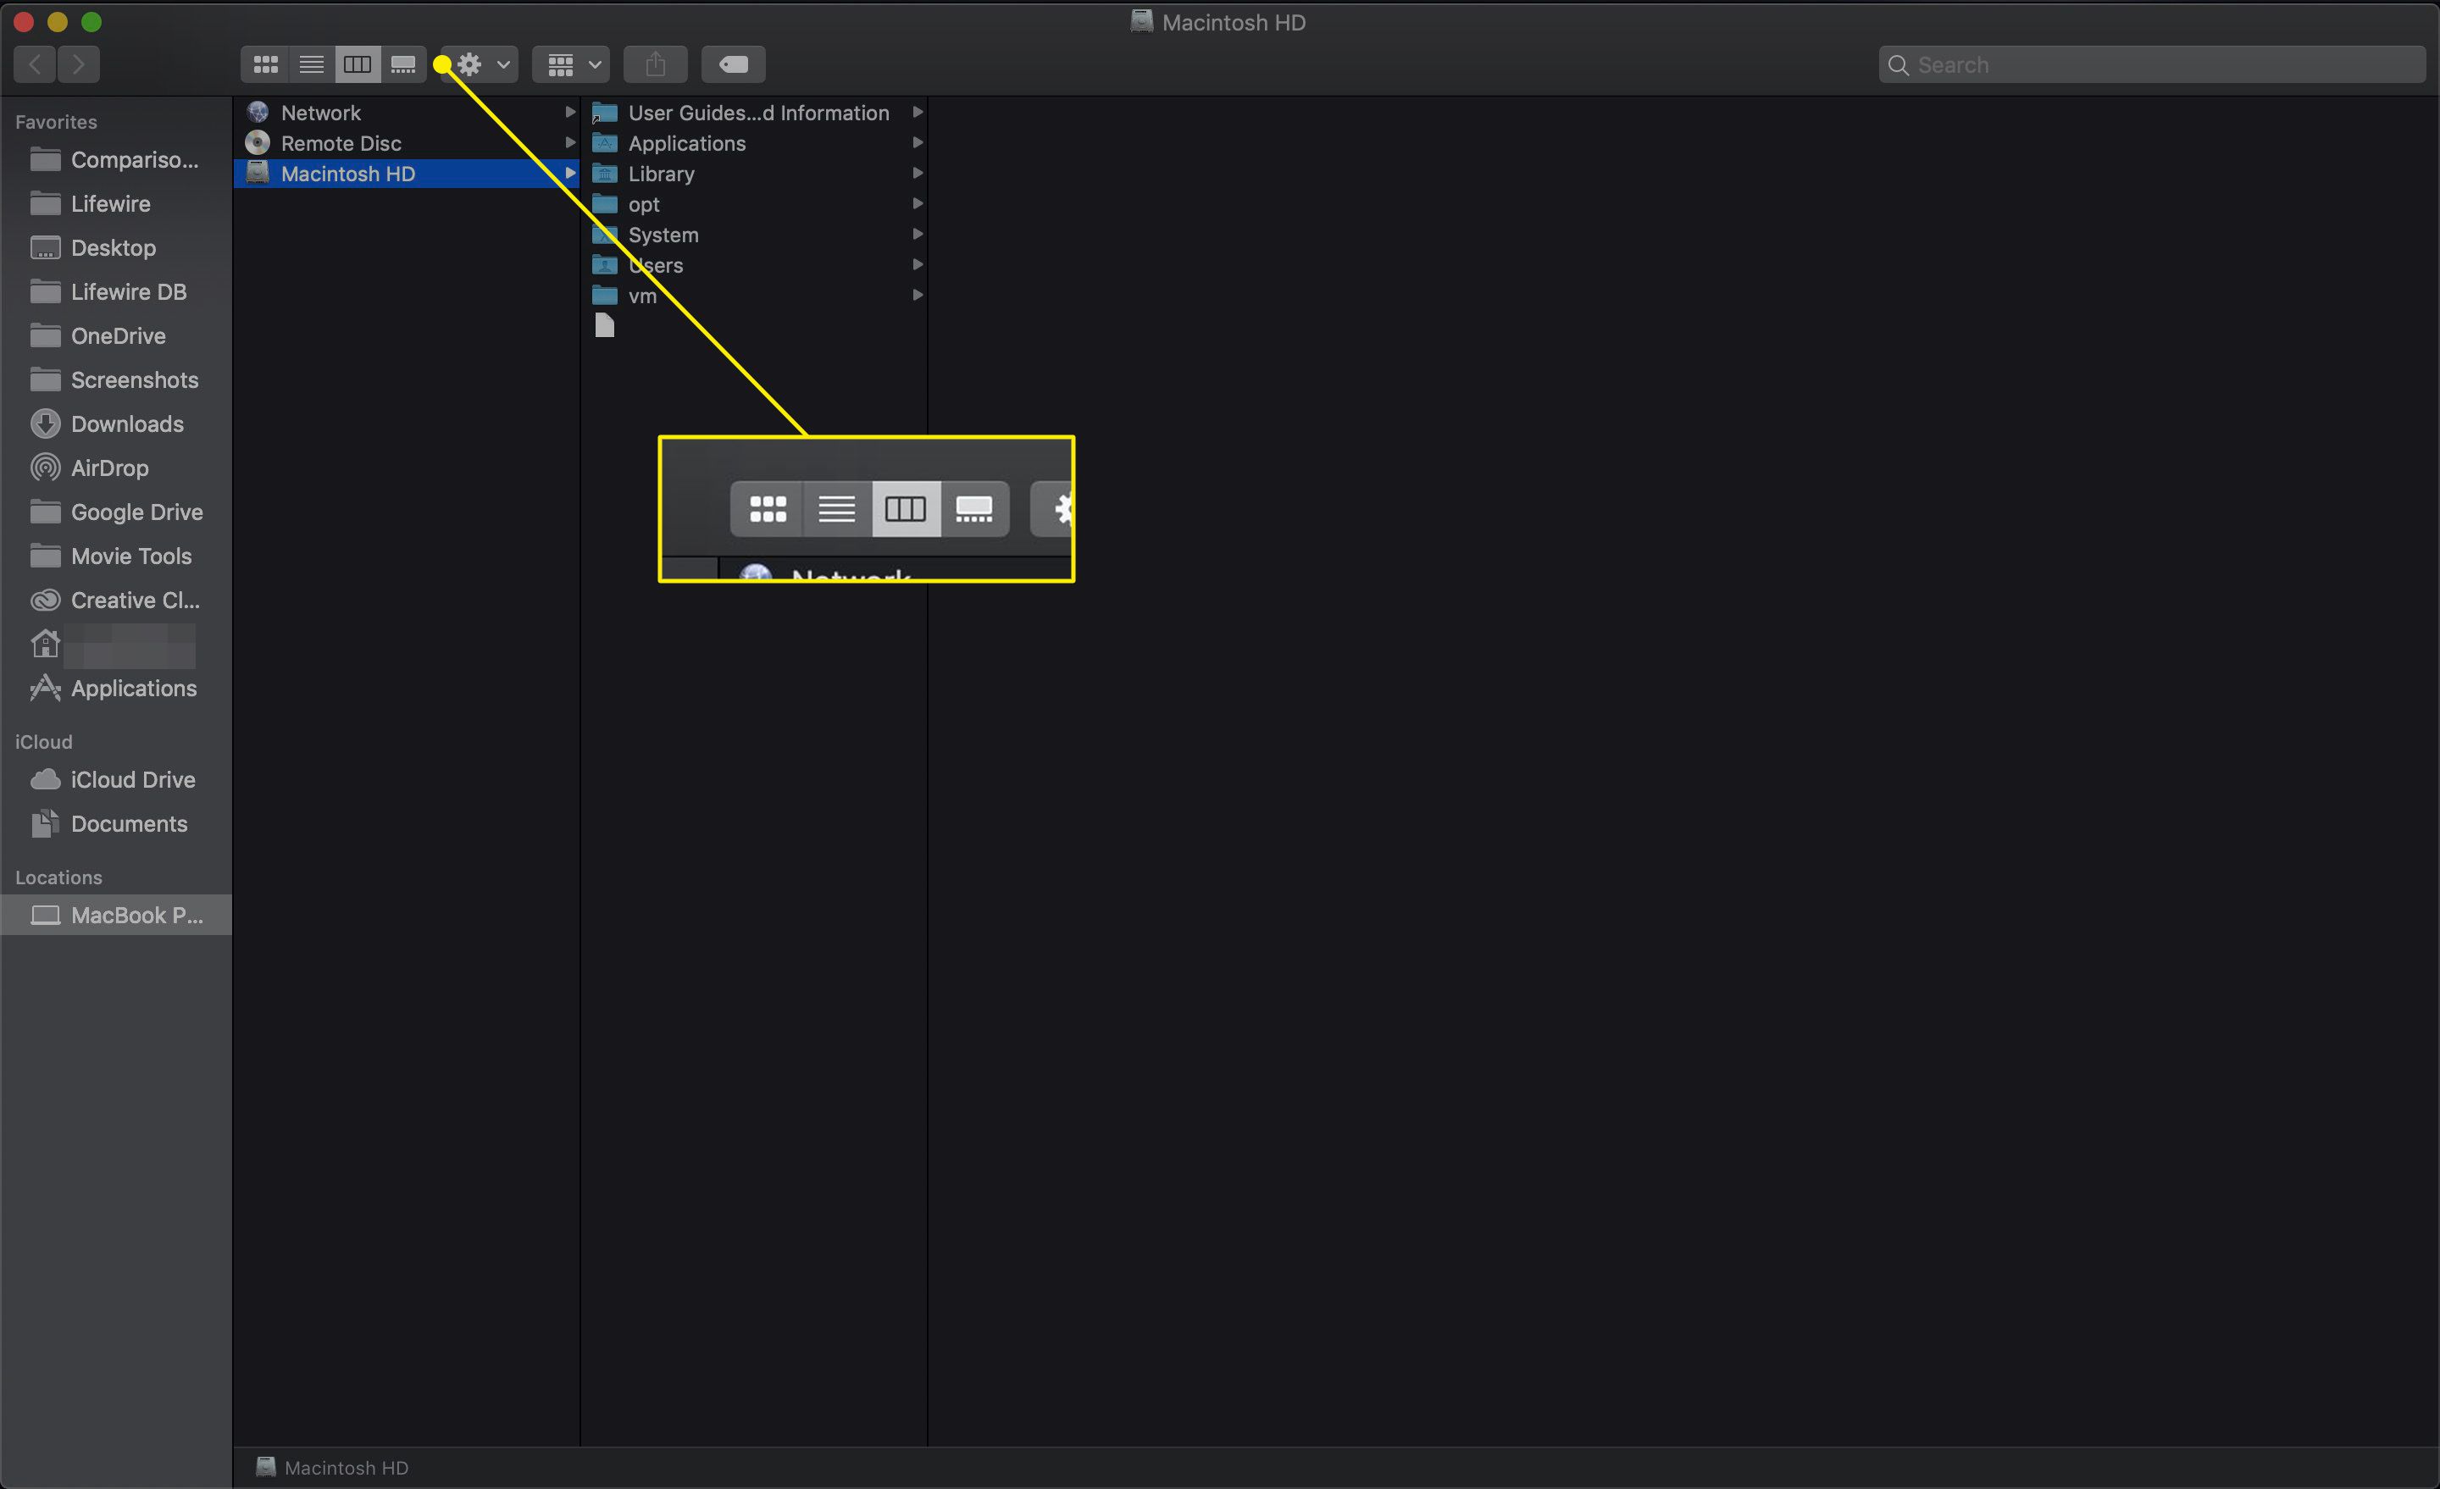Open AirDrop in the sidebar
Image resolution: width=2440 pixels, height=1489 pixels.
(116, 468)
